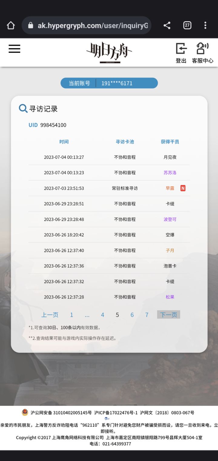Tap note about 30日、100条以内 data
Screen dimensions: 218x461
64,328
